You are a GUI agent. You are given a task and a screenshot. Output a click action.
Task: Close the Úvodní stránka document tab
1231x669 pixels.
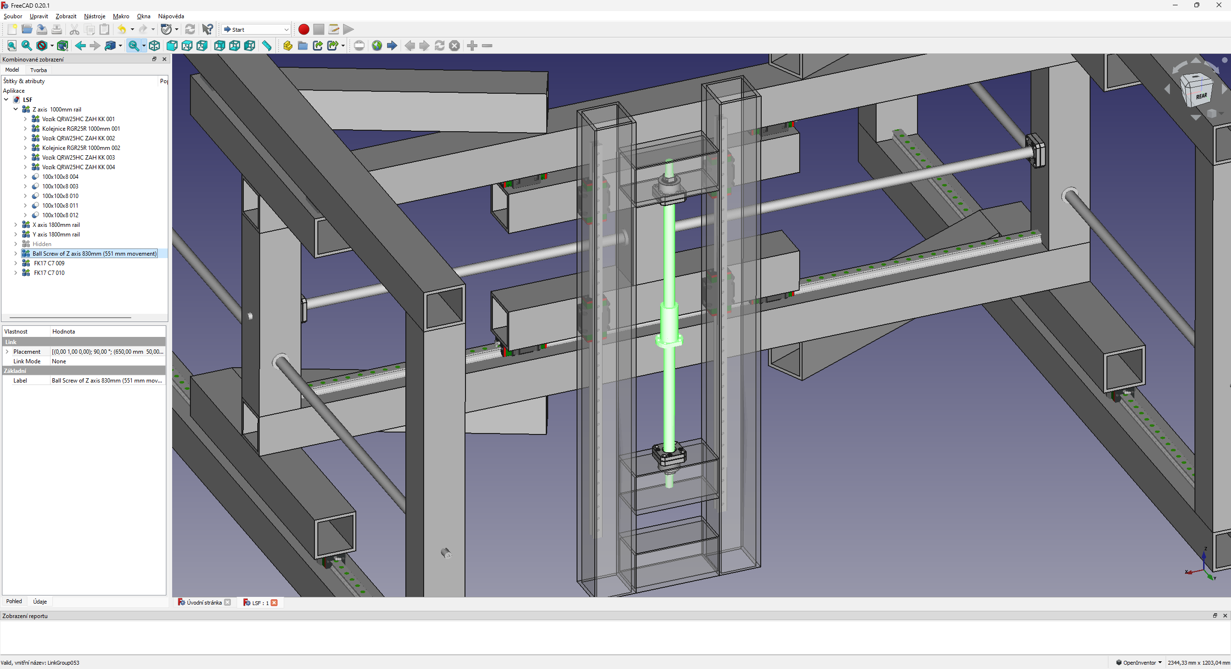[228, 603]
